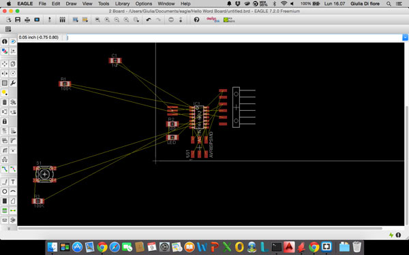409x255 pixels.
Task: Select the Circle drawing tool
Action: coord(5,192)
